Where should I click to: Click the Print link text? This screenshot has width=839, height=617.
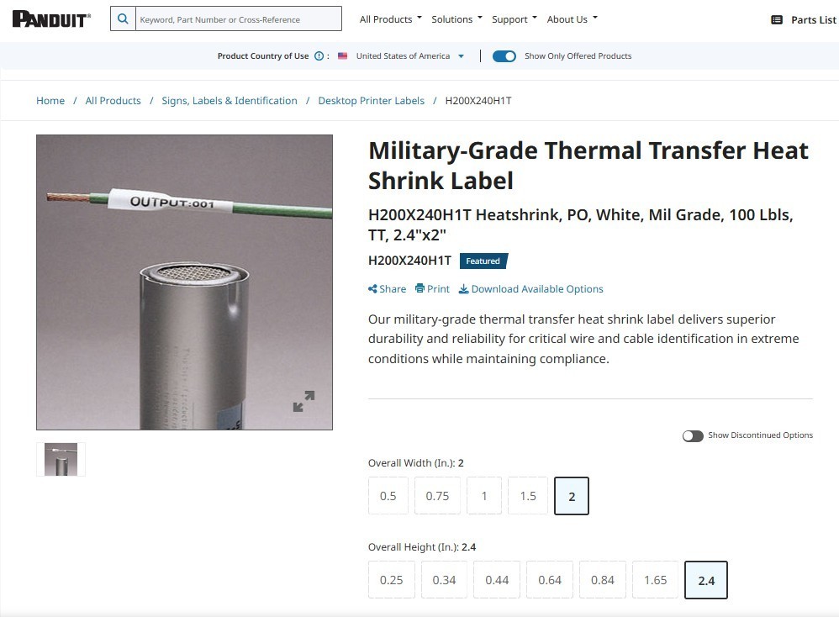click(438, 289)
